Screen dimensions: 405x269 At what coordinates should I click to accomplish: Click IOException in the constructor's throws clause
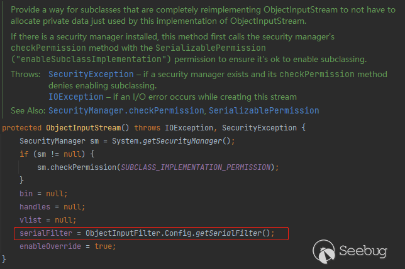[x=189, y=128]
